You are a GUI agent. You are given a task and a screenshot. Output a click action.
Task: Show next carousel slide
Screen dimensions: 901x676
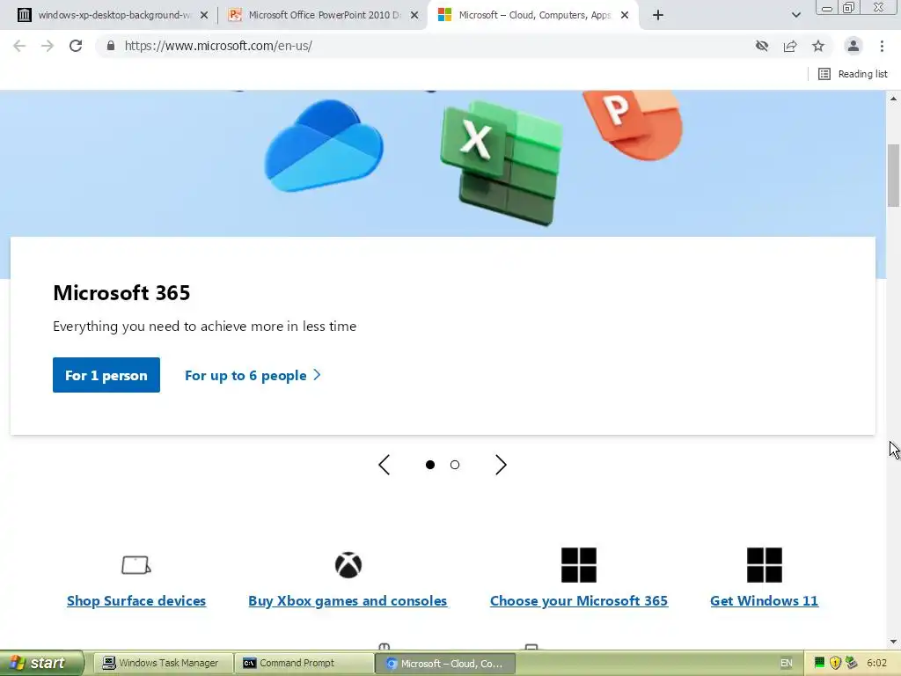click(x=501, y=465)
